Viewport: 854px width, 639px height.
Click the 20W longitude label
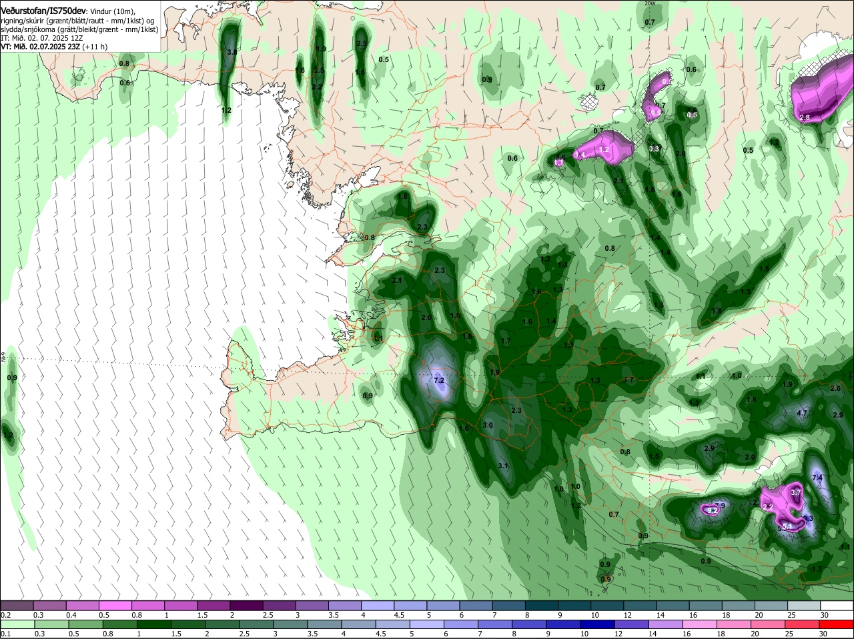(651, 3)
